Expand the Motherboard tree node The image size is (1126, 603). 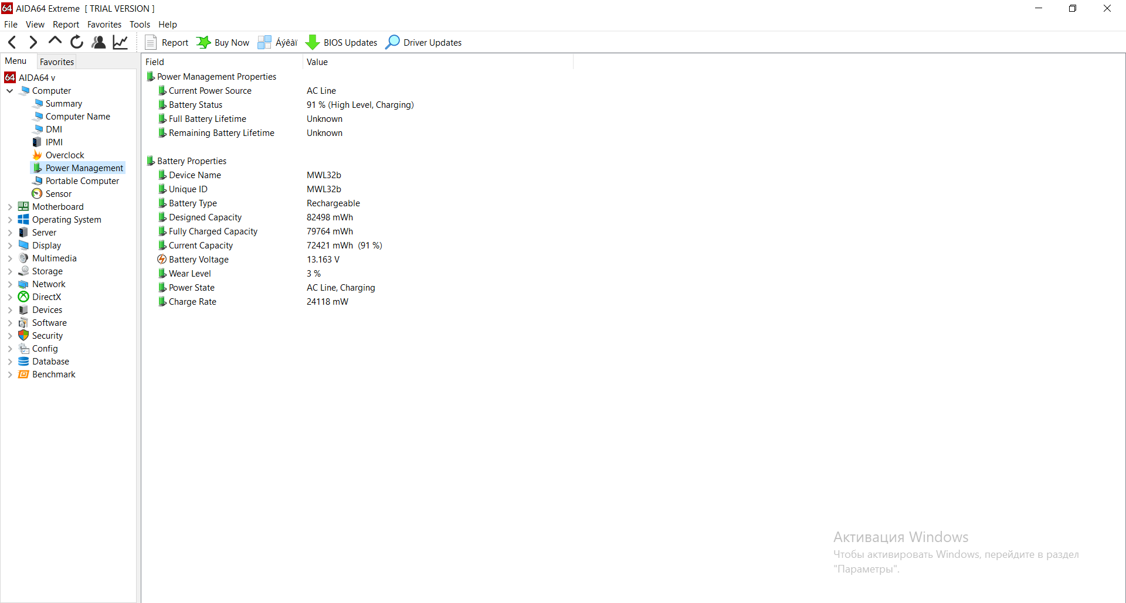click(10, 207)
